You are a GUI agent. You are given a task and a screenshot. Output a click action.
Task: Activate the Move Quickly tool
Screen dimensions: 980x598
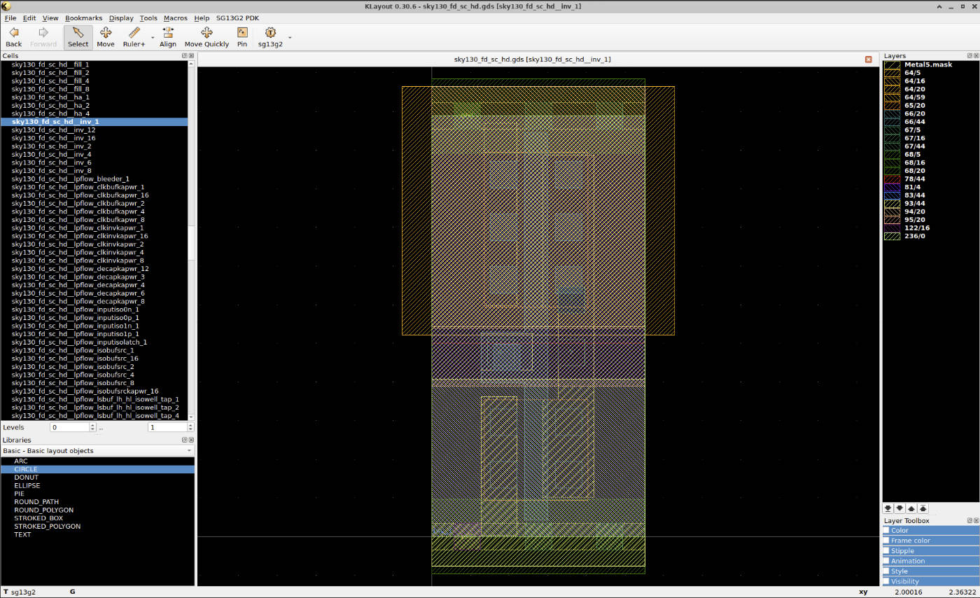(206, 33)
